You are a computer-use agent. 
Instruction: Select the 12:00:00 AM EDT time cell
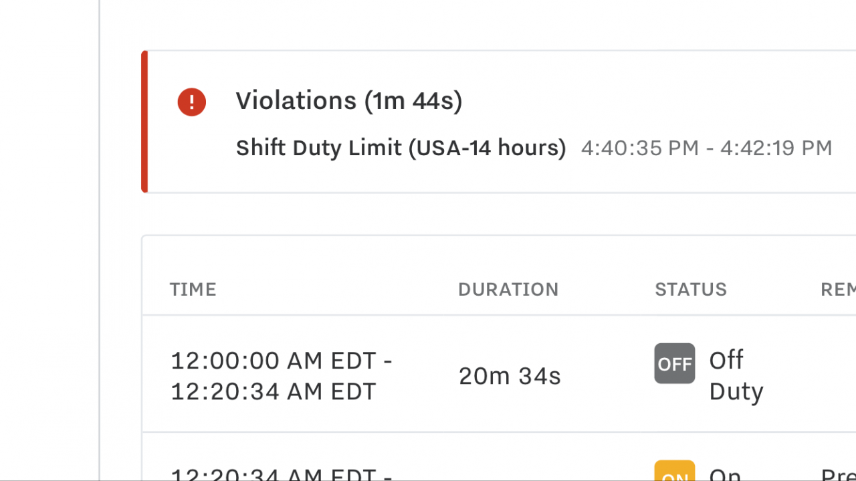[x=282, y=361]
